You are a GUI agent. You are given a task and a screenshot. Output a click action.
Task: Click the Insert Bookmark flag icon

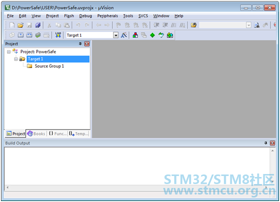pos(118,25)
